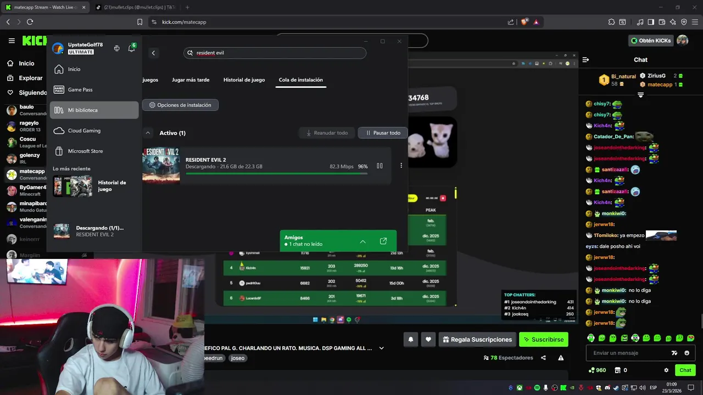This screenshot has height=395, width=703.
Task: Open Coscu channel in sidebar
Action: point(26,143)
